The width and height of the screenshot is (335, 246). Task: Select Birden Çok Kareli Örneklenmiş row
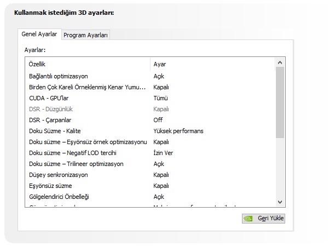pyautogui.click(x=87, y=87)
